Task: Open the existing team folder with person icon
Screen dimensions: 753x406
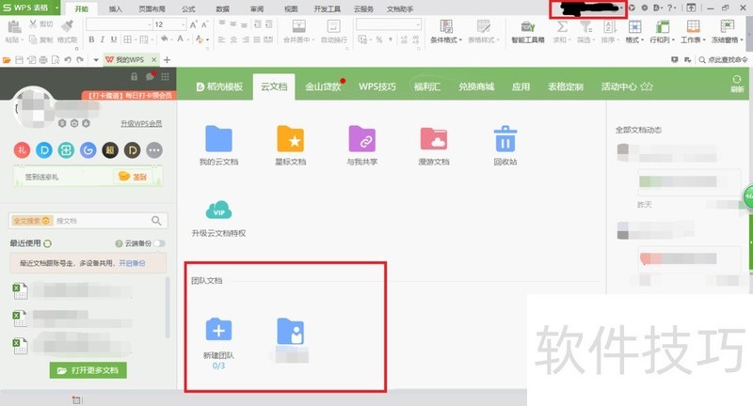Action: coord(291,332)
